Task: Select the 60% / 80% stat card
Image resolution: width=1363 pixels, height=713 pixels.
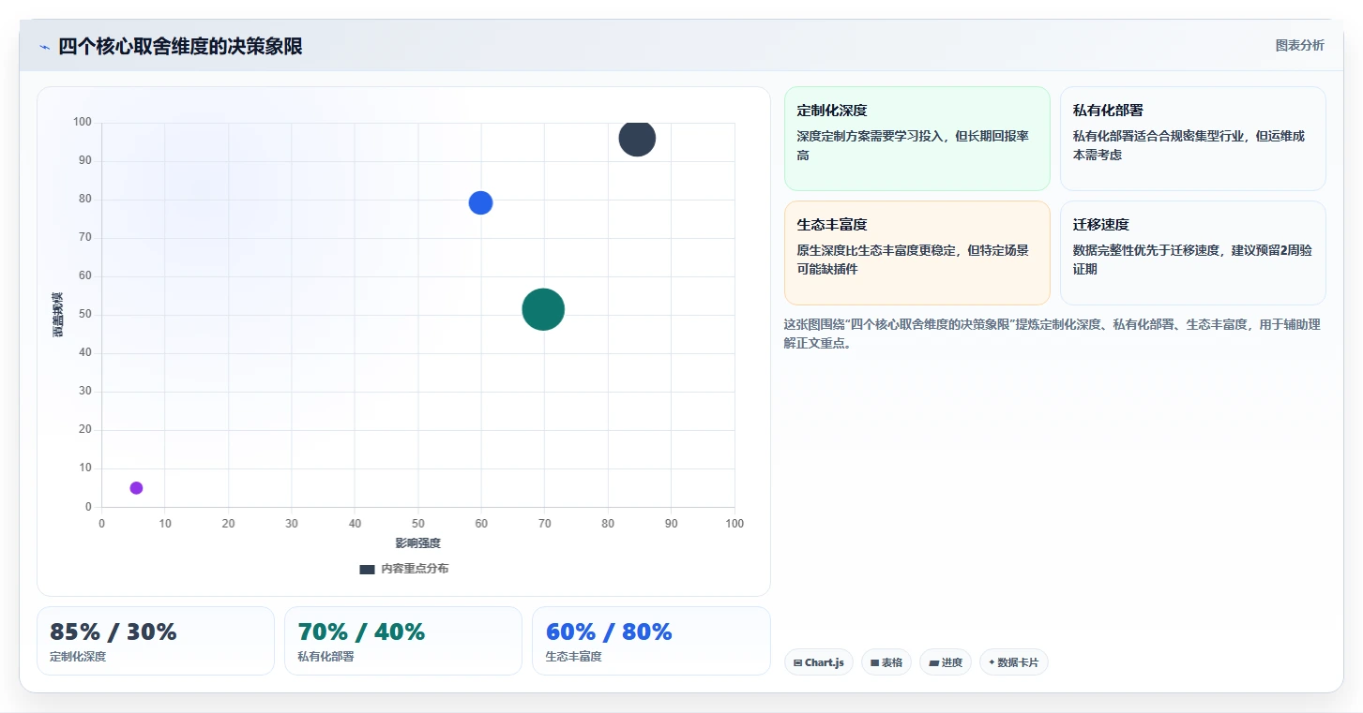Action: point(651,641)
